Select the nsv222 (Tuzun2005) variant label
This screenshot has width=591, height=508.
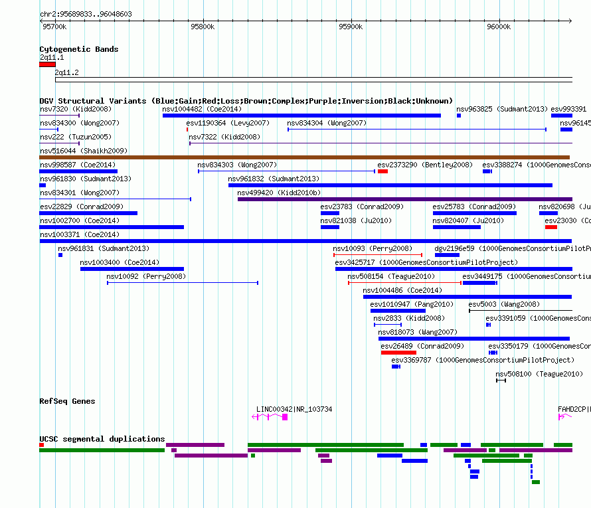coord(76,137)
